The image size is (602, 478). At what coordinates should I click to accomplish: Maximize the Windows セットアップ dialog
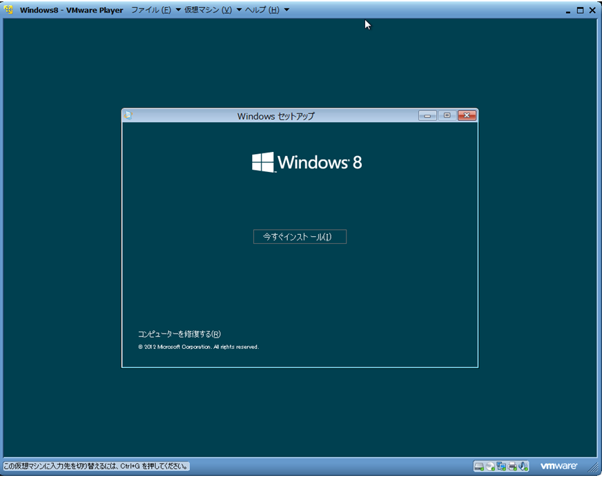tap(447, 115)
